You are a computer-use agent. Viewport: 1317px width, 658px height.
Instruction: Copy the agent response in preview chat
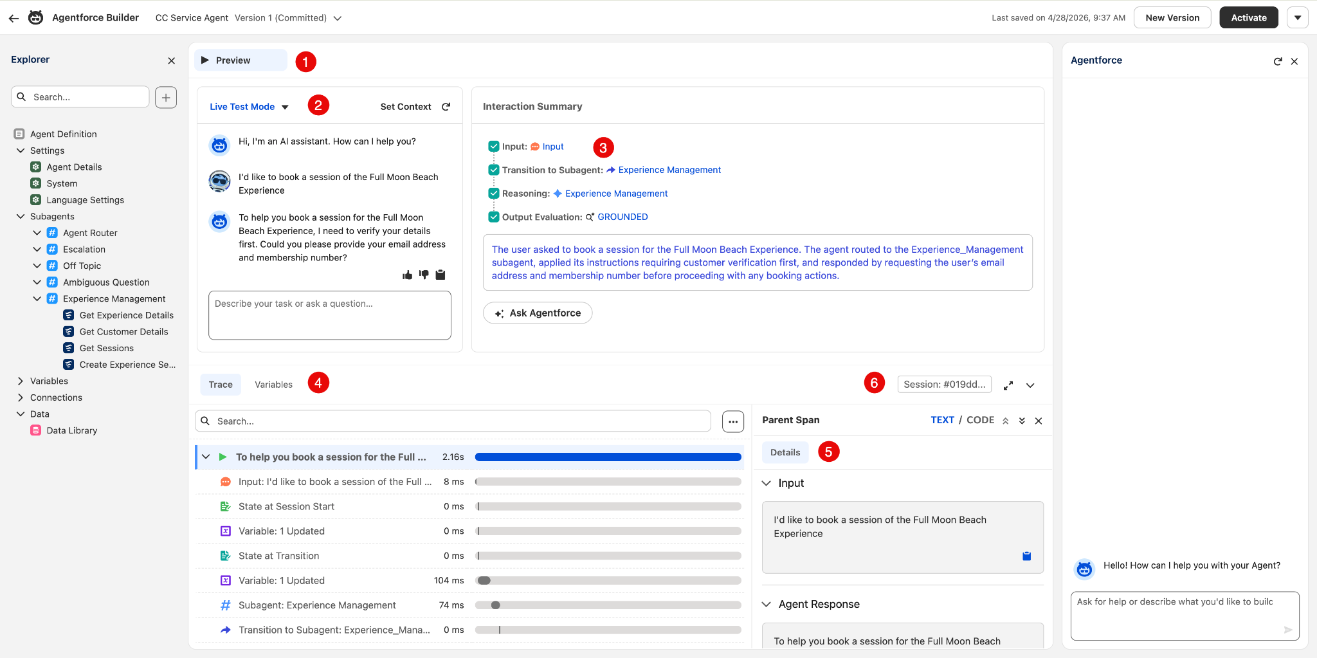coord(441,275)
